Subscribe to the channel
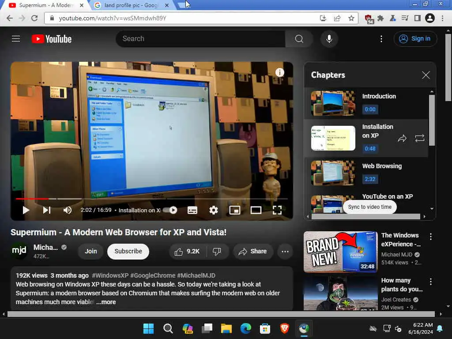This screenshot has width=452, height=339. [x=128, y=251]
